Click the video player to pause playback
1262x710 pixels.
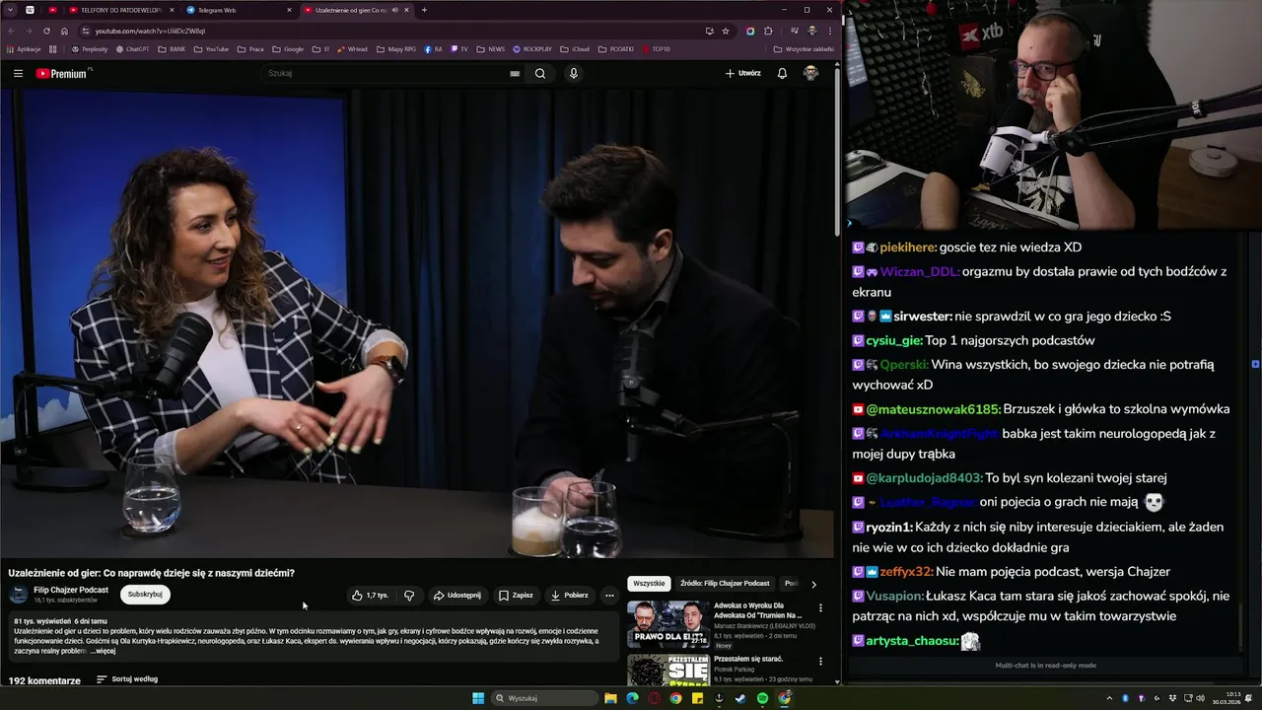click(x=417, y=323)
